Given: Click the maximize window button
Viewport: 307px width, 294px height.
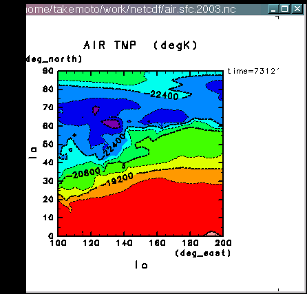Looking at the screenshot, I should pyautogui.click(x=285, y=9).
